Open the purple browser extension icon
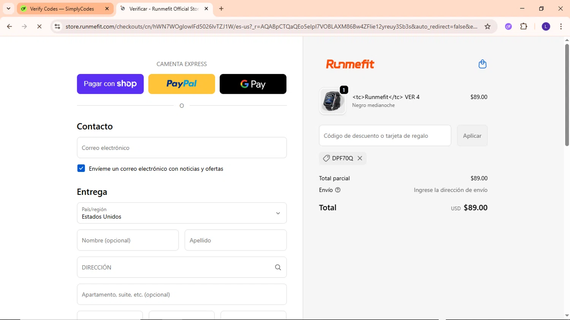570x320 pixels. (x=508, y=27)
